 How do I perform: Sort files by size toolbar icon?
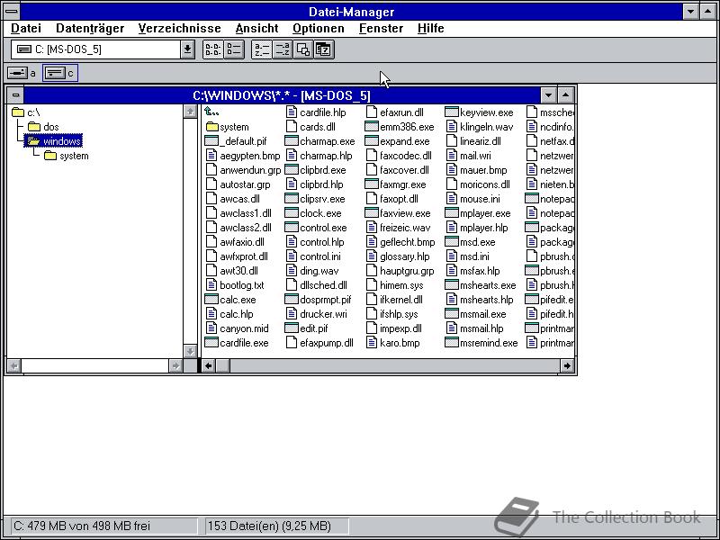coord(302,49)
